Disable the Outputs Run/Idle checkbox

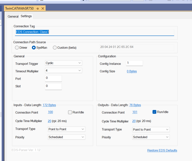tap(154, 112)
